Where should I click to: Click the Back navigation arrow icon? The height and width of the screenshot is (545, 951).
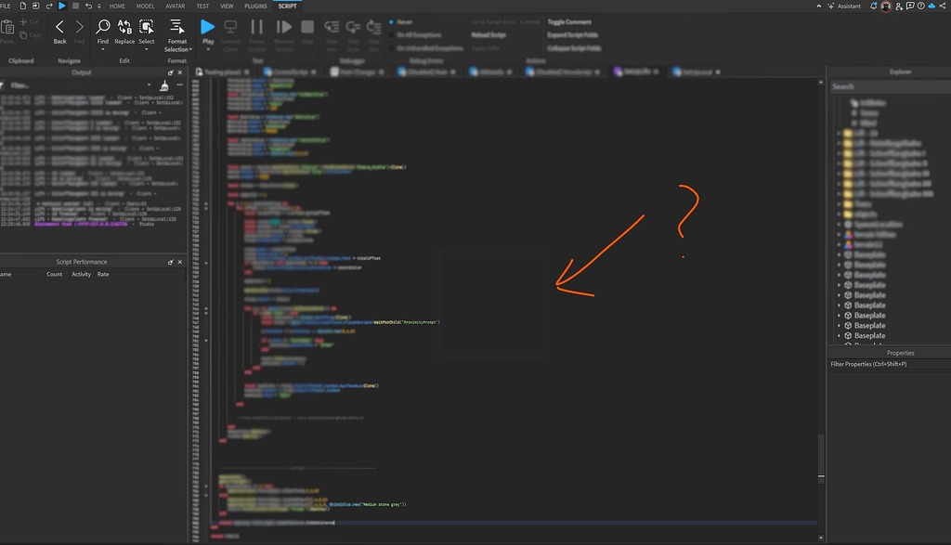(59, 25)
